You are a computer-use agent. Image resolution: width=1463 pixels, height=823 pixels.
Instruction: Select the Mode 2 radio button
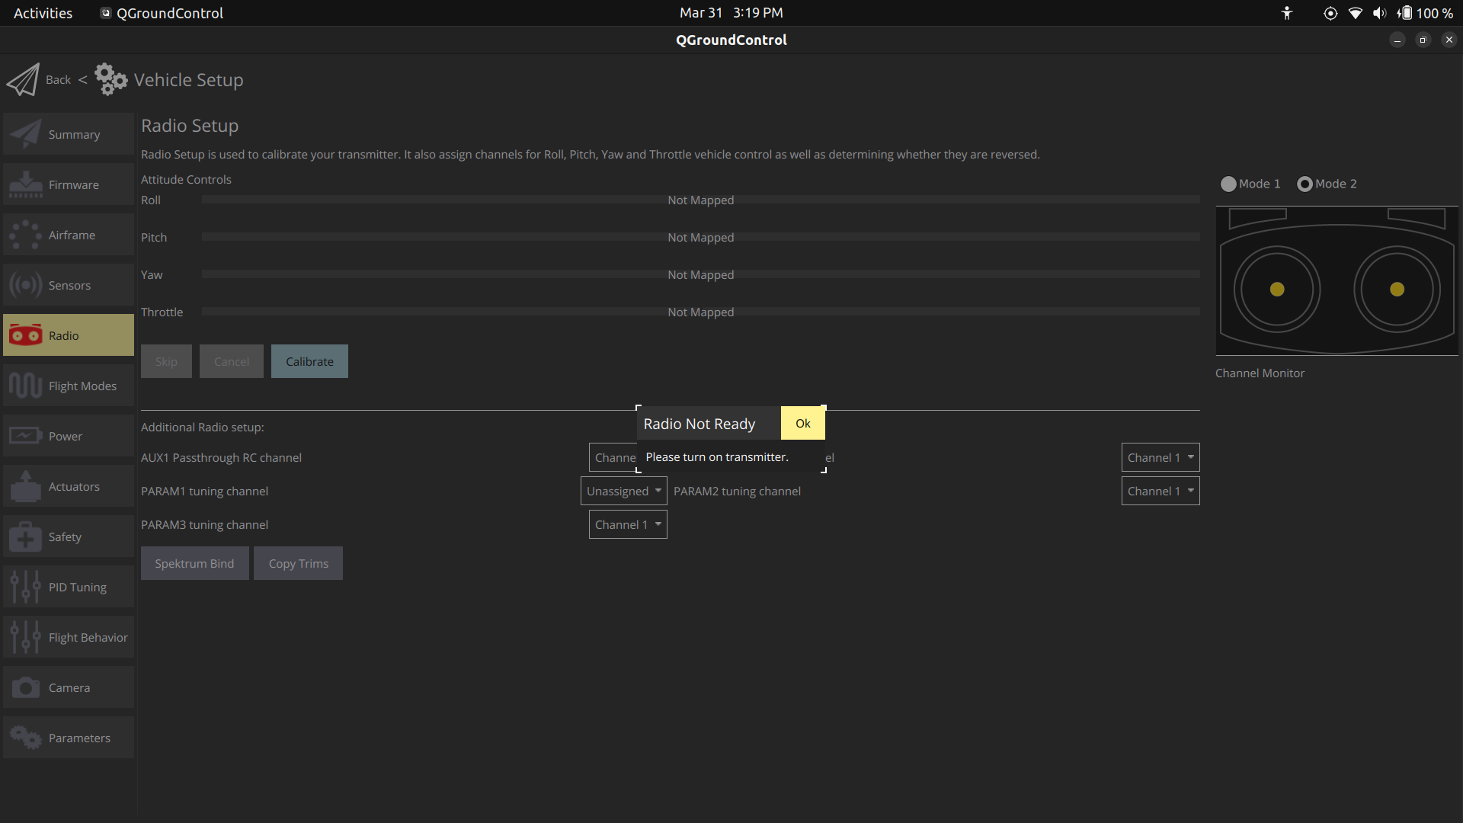pos(1305,184)
